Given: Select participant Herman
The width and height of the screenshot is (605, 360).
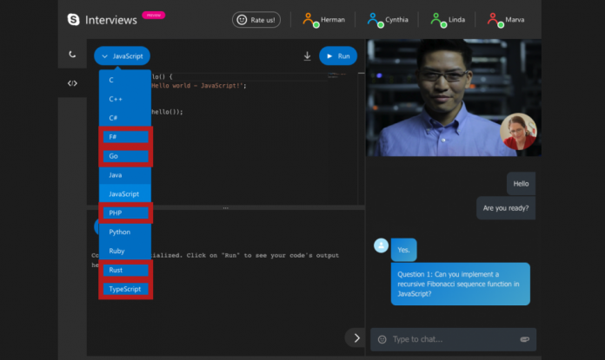Looking at the screenshot, I should point(323,20).
